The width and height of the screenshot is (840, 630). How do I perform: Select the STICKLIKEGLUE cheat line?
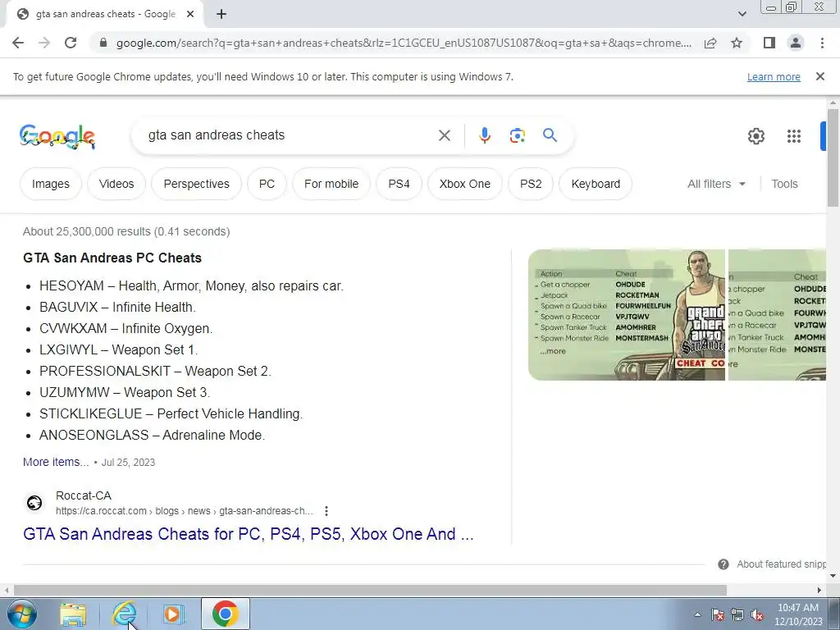[x=171, y=413]
